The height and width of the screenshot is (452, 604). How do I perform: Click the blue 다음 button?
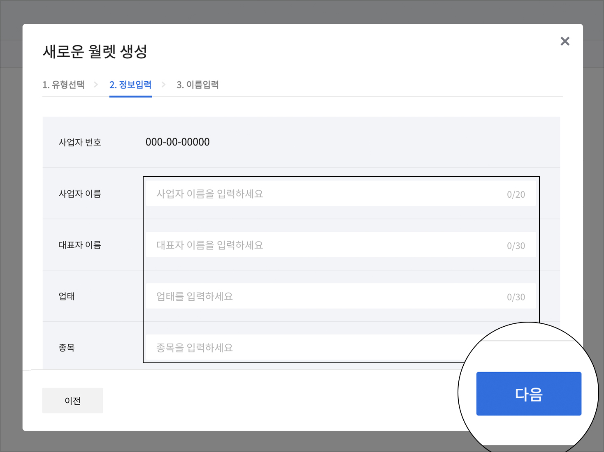click(x=528, y=394)
